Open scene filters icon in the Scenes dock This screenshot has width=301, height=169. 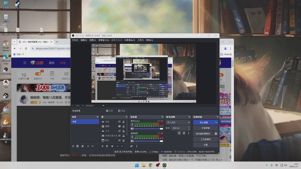pyautogui.click(x=83, y=146)
